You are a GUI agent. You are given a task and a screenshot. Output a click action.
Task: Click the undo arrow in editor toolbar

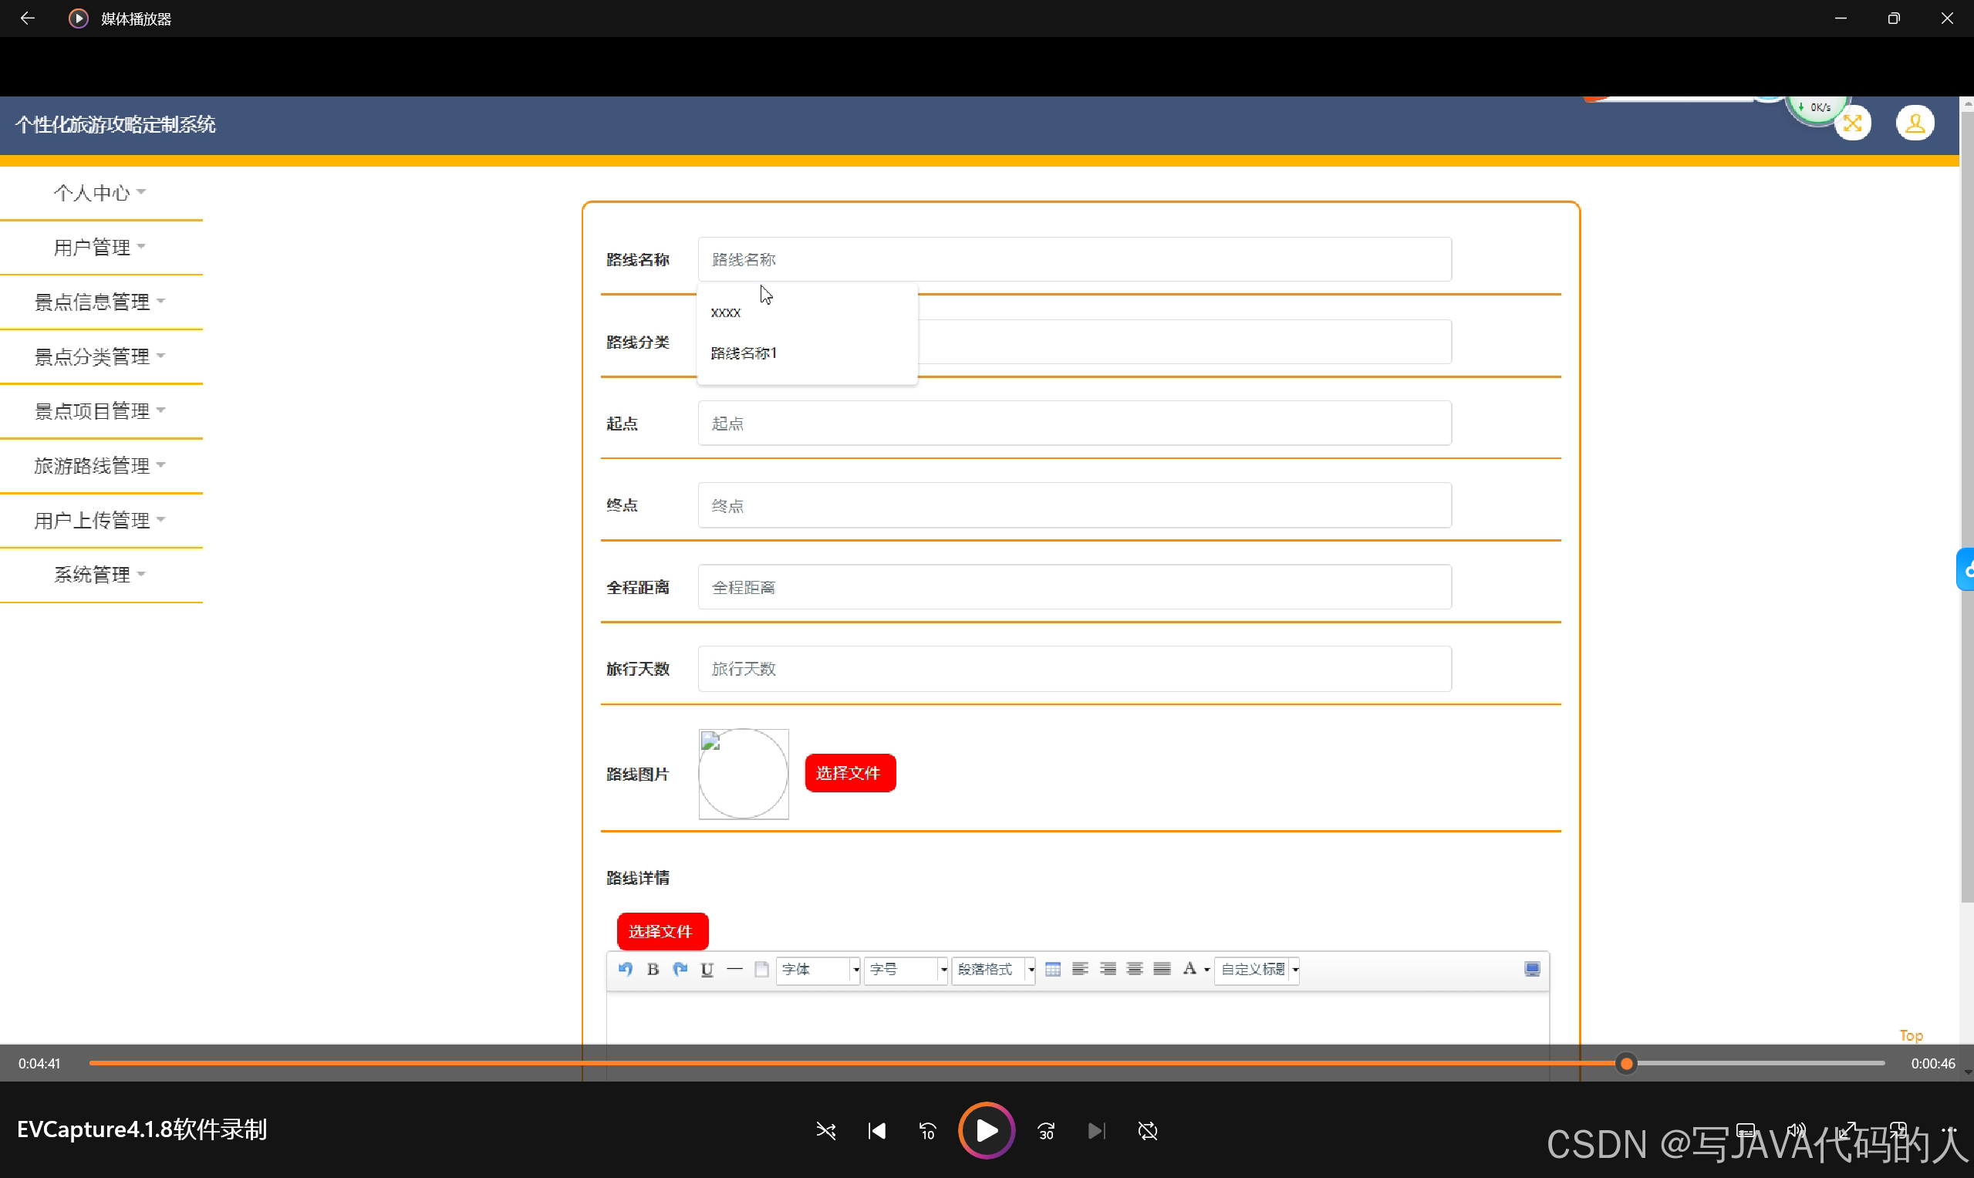(x=626, y=969)
